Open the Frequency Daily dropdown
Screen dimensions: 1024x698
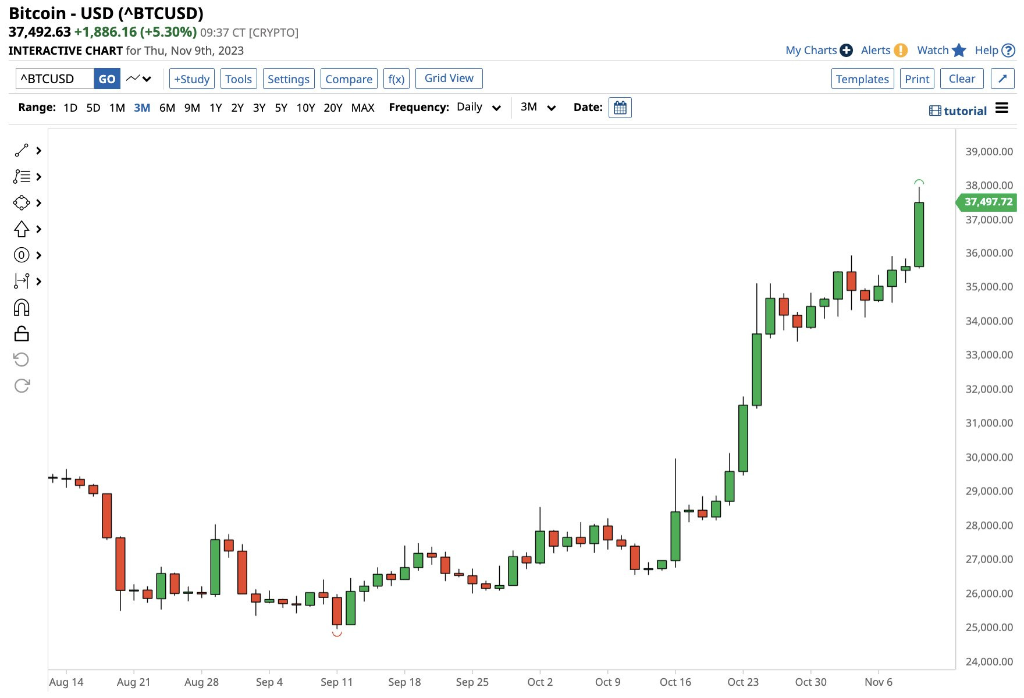tap(478, 108)
